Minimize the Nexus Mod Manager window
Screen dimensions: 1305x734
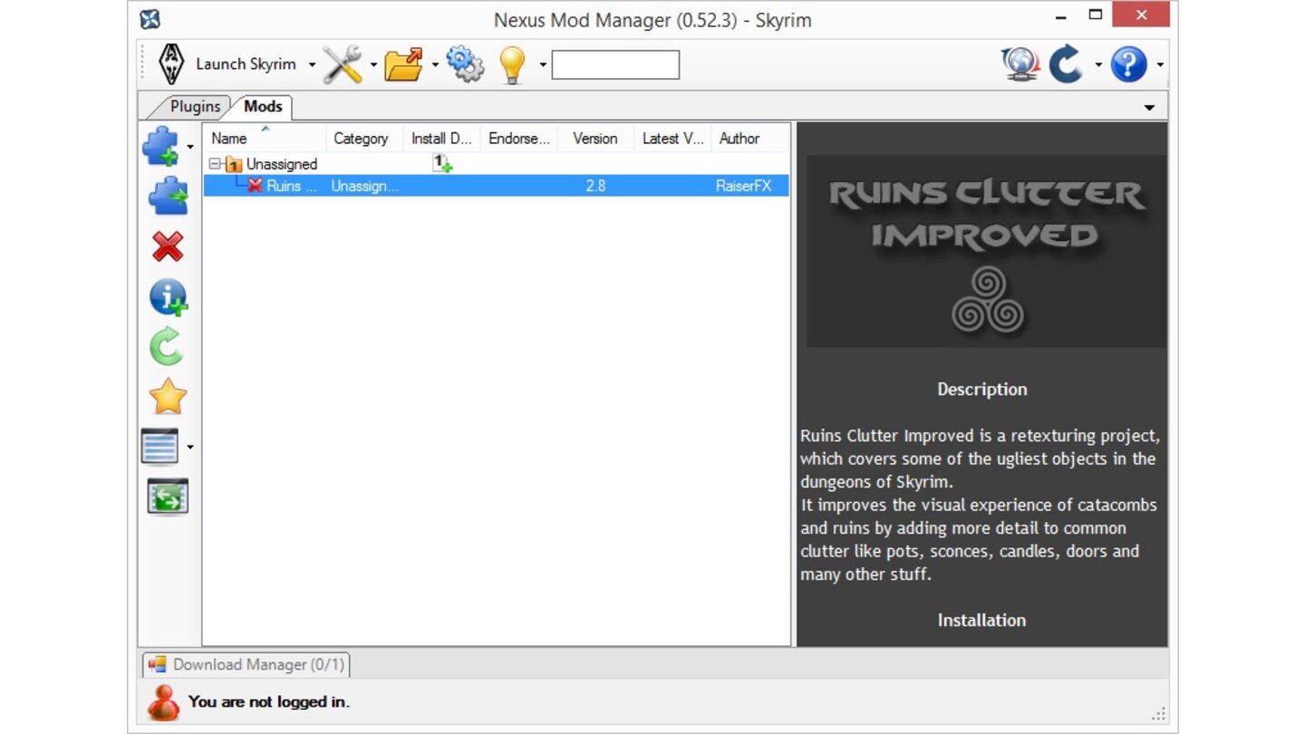(1059, 15)
